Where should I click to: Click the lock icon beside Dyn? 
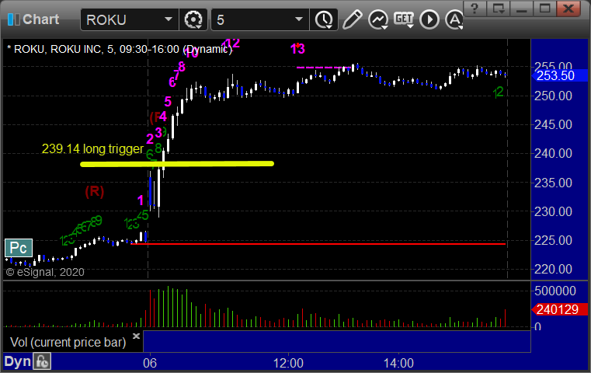point(42,361)
